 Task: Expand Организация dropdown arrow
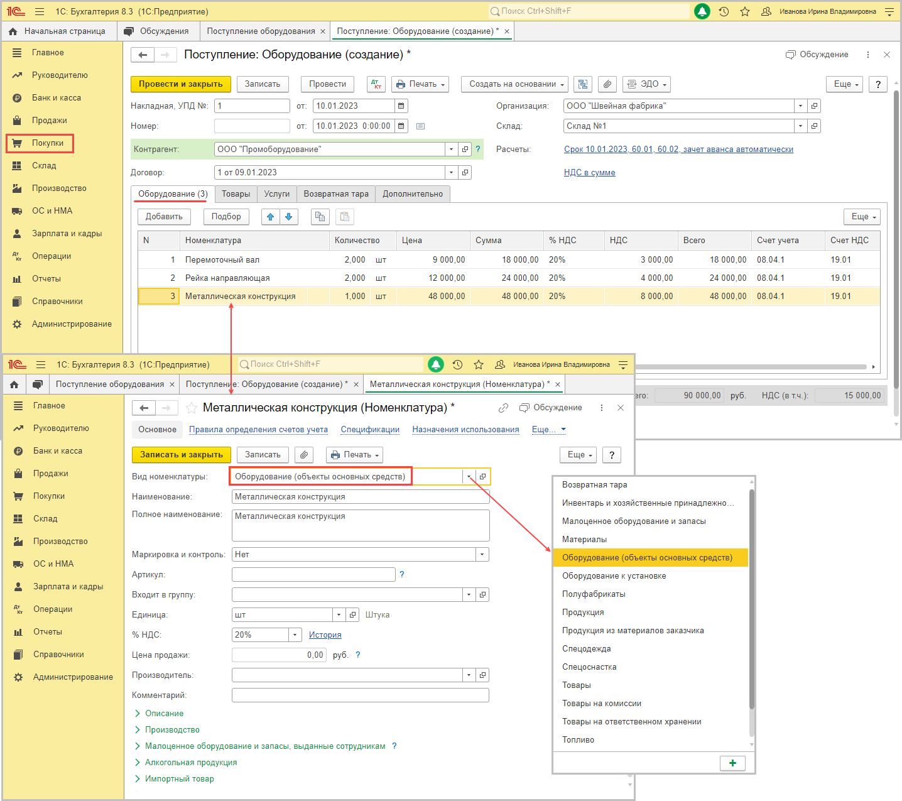point(801,106)
